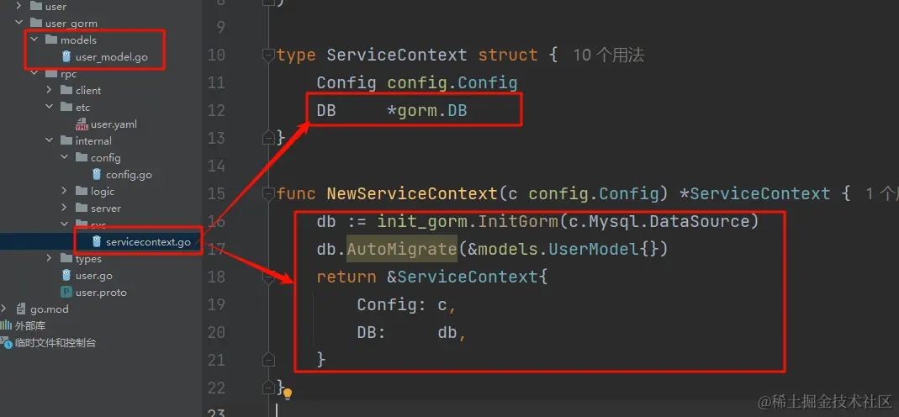Collapse the models folder chevron
899x417 pixels.
34,40
